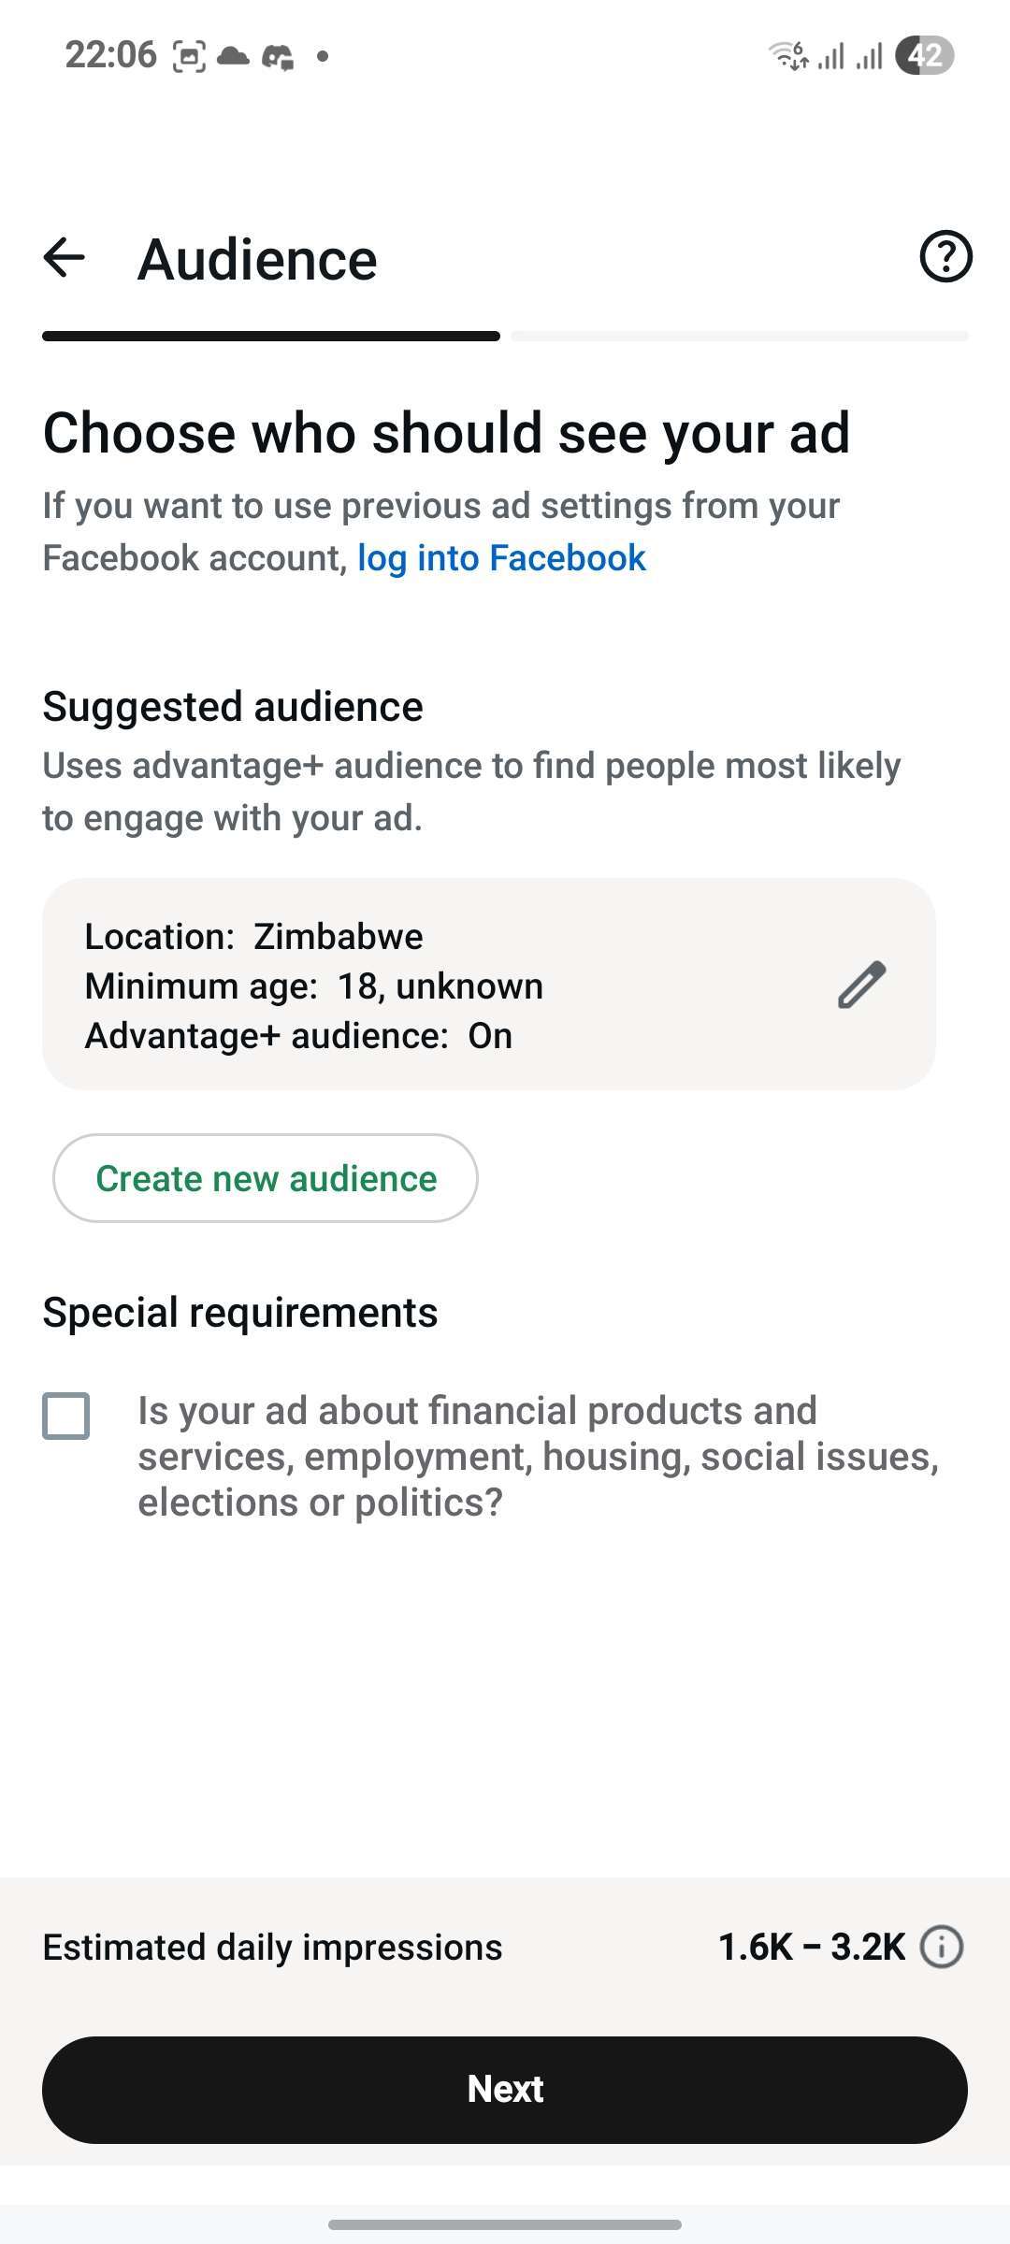Tap the estimated impressions info icon
The image size is (1010, 2244).
(941, 1948)
